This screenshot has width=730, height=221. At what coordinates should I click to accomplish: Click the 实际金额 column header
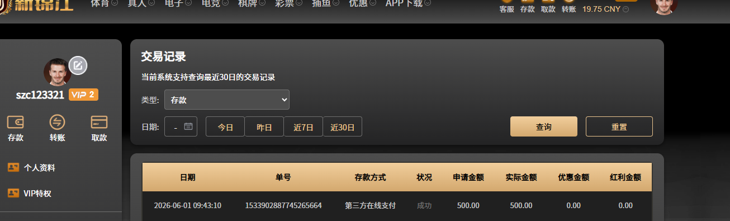click(x=522, y=177)
